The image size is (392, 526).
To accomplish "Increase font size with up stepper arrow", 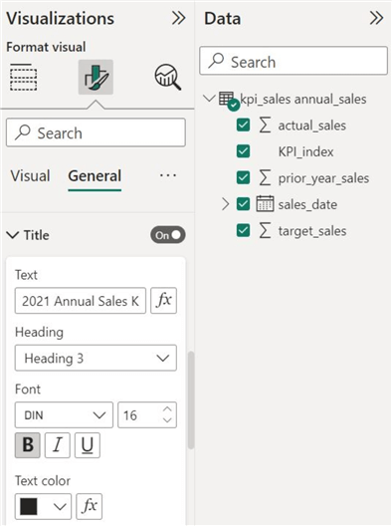I will click(167, 409).
